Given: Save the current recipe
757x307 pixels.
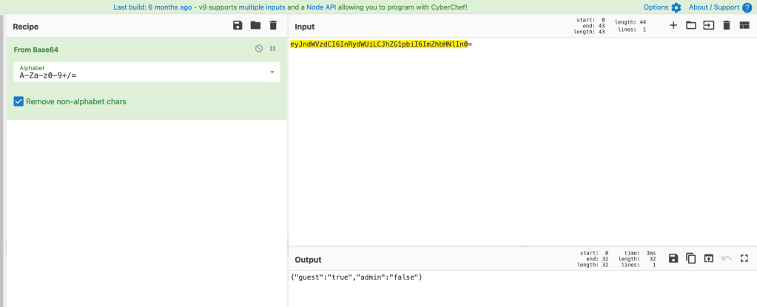Looking at the screenshot, I should click(x=238, y=25).
